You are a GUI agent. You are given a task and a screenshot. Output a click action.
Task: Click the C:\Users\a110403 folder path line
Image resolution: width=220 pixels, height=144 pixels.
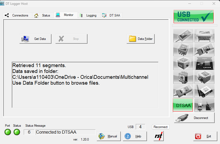[80, 77]
